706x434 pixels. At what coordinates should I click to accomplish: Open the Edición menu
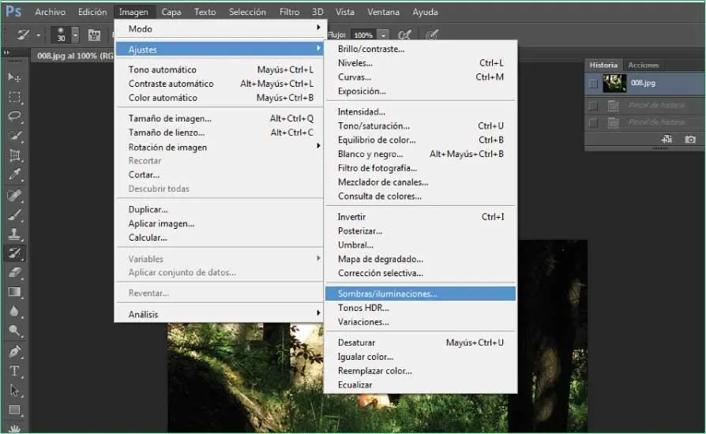tap(92, 12)
